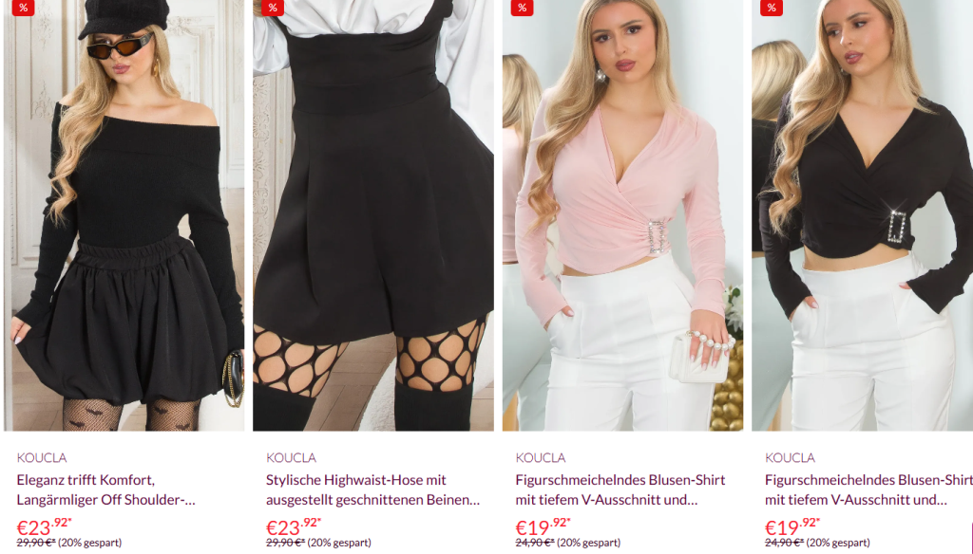Click the percent badge on the black blouse
Screen dimensions: 973x554
(772, 8)
